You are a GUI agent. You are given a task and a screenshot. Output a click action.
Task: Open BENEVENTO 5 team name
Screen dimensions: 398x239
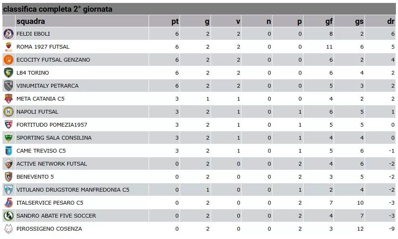click(35, 177)
